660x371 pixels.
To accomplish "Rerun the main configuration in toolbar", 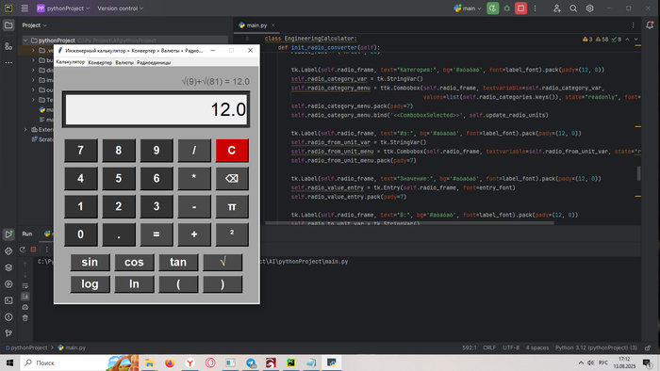I will pyautogui.click(x=492, y=8).
